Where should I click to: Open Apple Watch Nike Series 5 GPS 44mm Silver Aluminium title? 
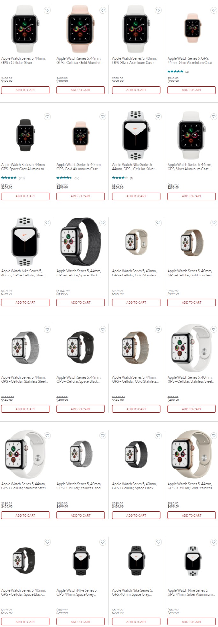(x=191, y=592)
